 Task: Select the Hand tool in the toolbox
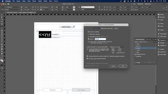click(2, 54)
